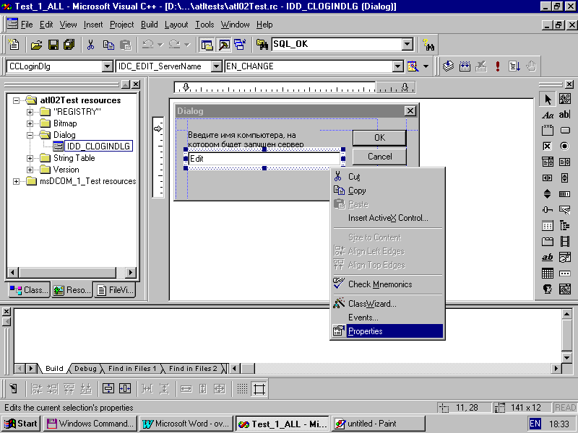Select the Button control tool in palette

tap(564, 131)
